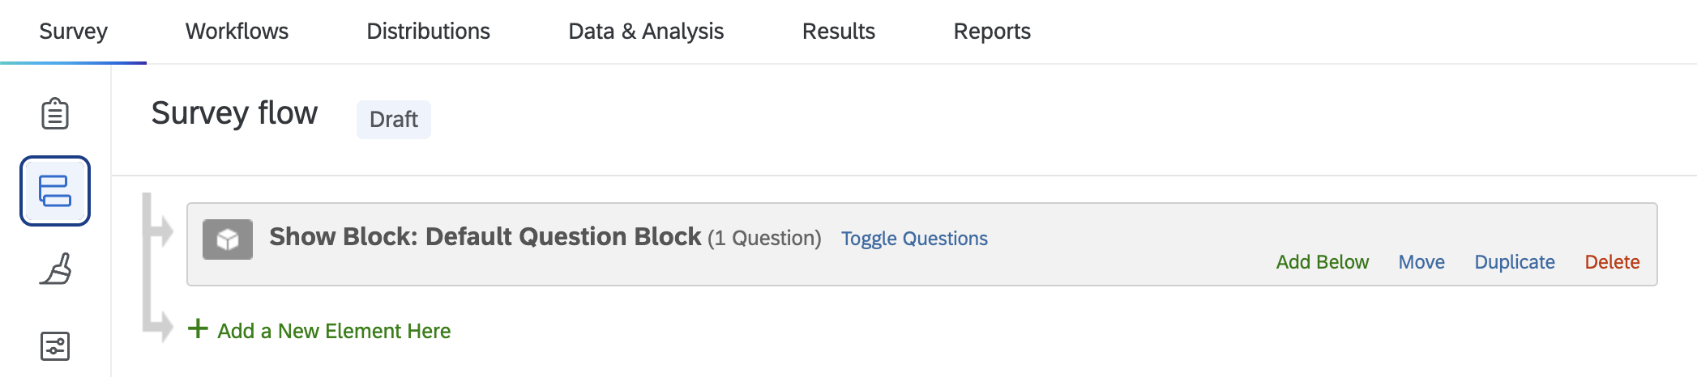This screenshot has height=377, width=1697.
Task: Open the Survey options sliders icon
Action: pyautogui.click(x=55, y=346)
